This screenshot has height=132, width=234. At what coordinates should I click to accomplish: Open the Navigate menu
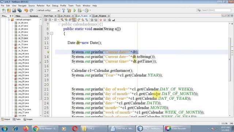tap(22, 5)
